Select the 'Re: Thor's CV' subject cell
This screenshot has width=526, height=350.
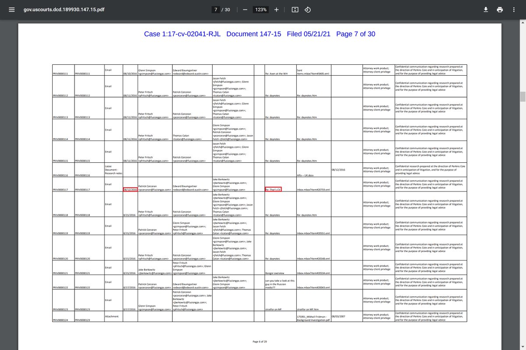coord(273,189)
